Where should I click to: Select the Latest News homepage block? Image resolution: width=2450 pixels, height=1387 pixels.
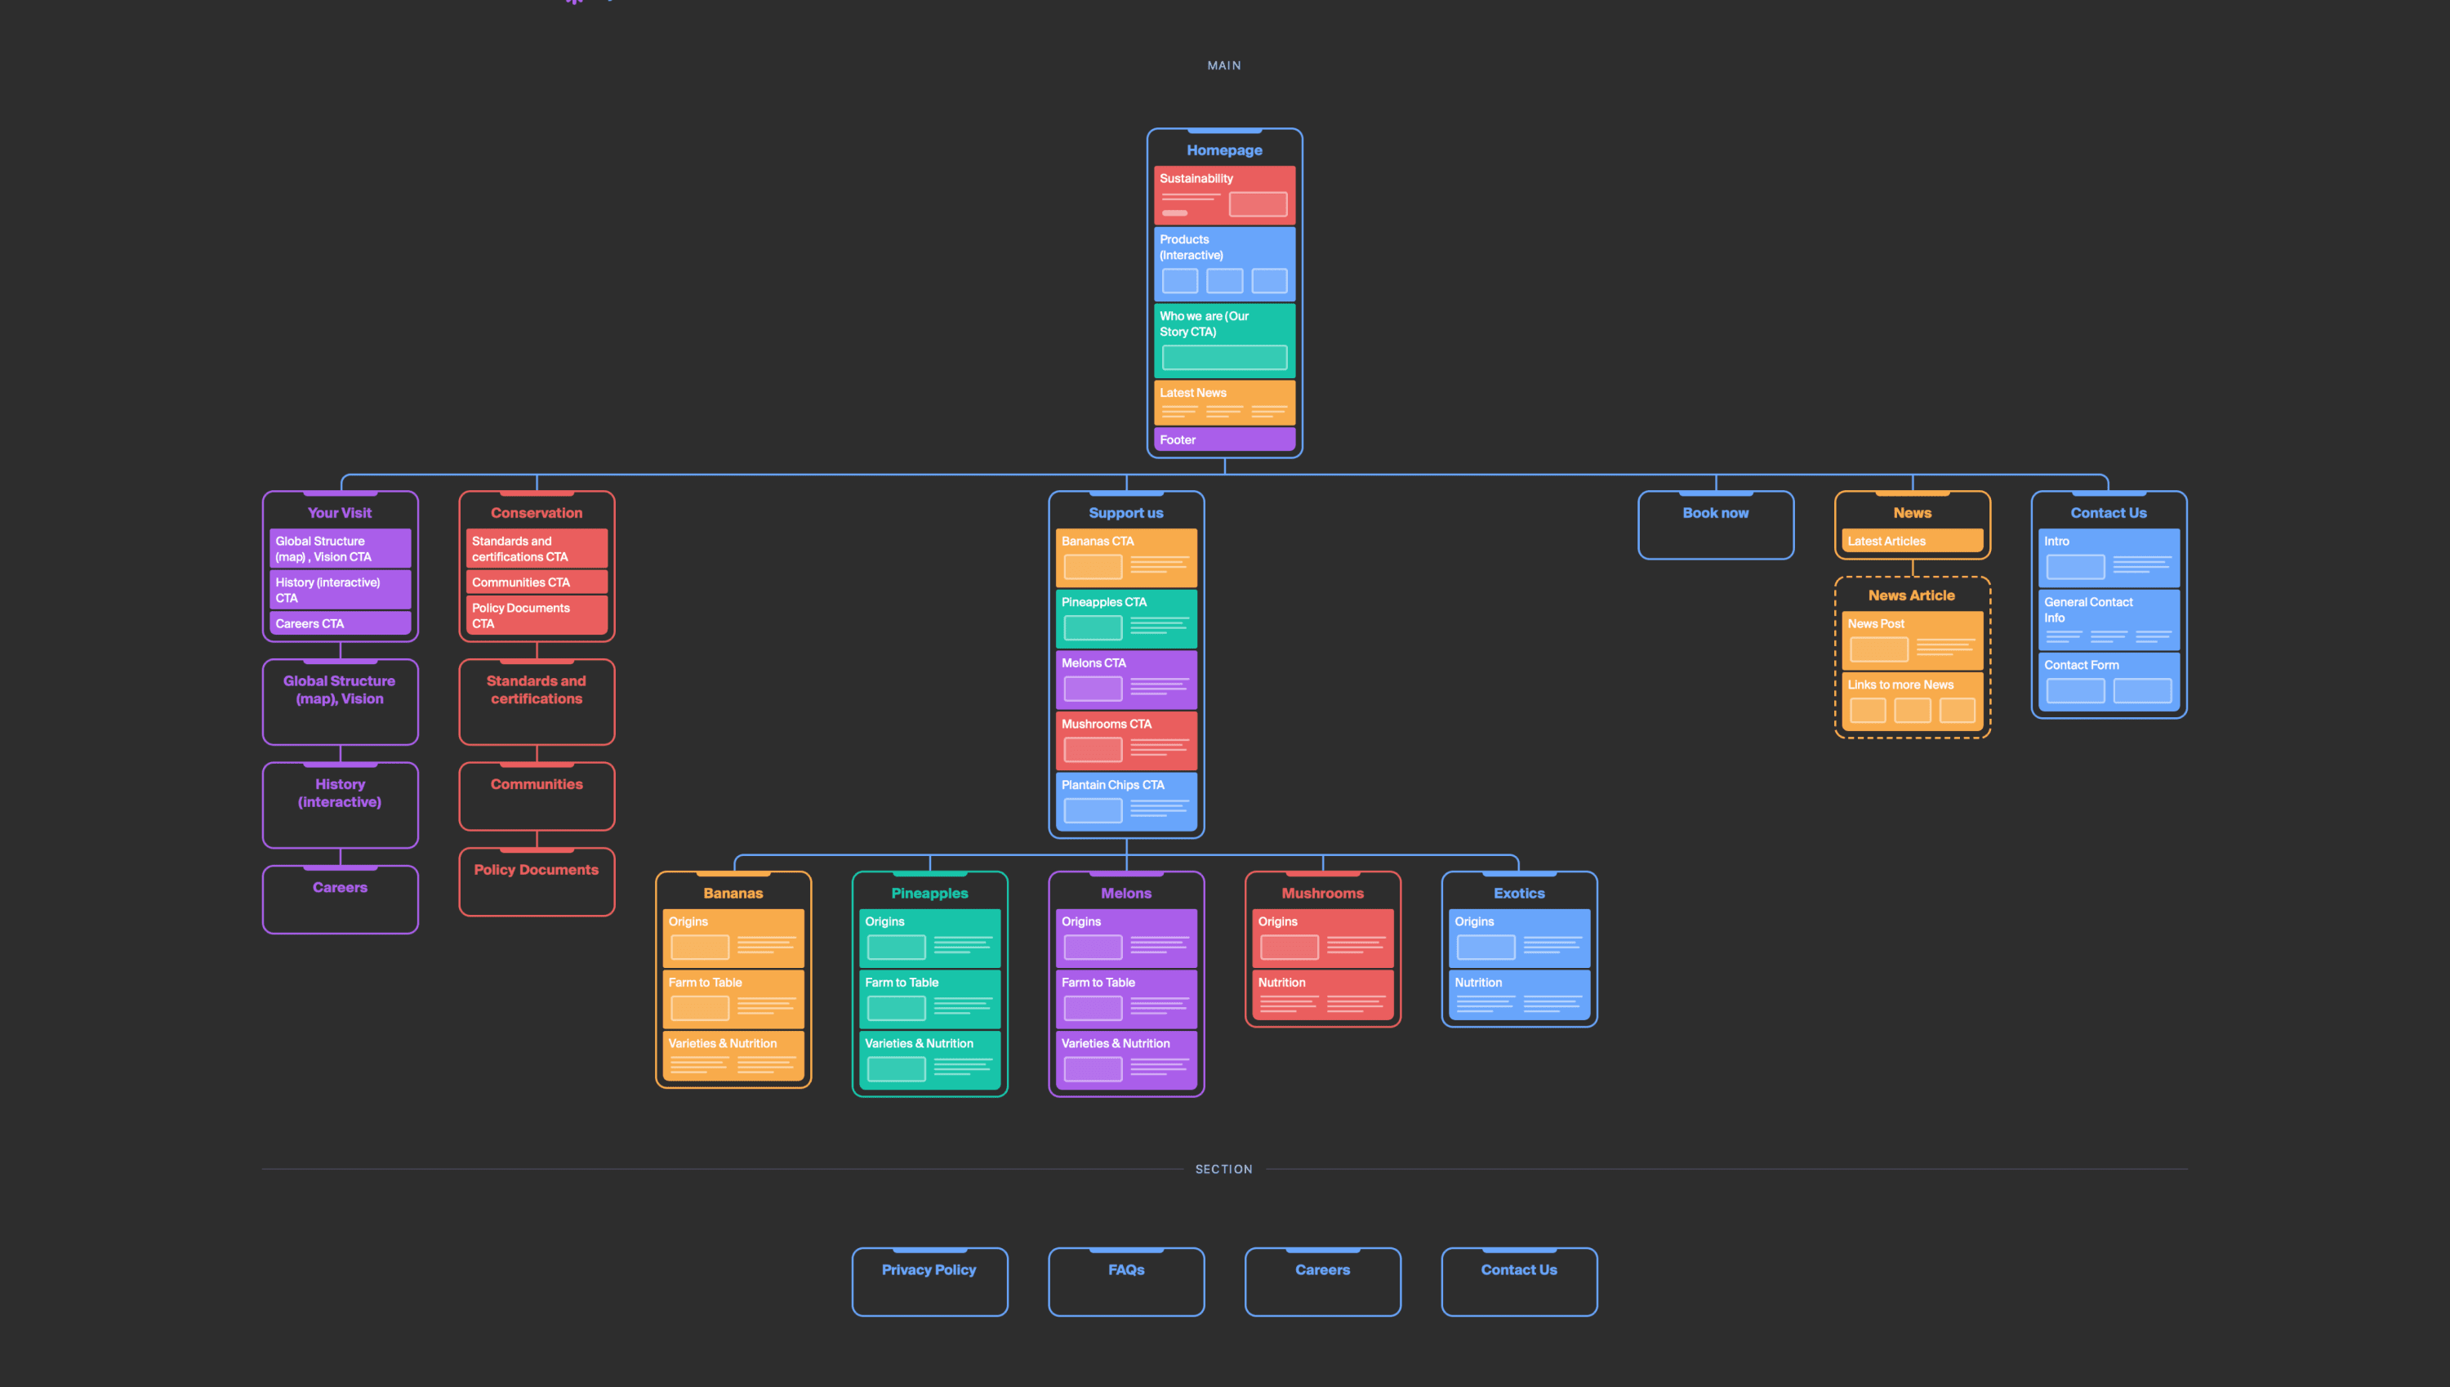(x=1223, y=402)
